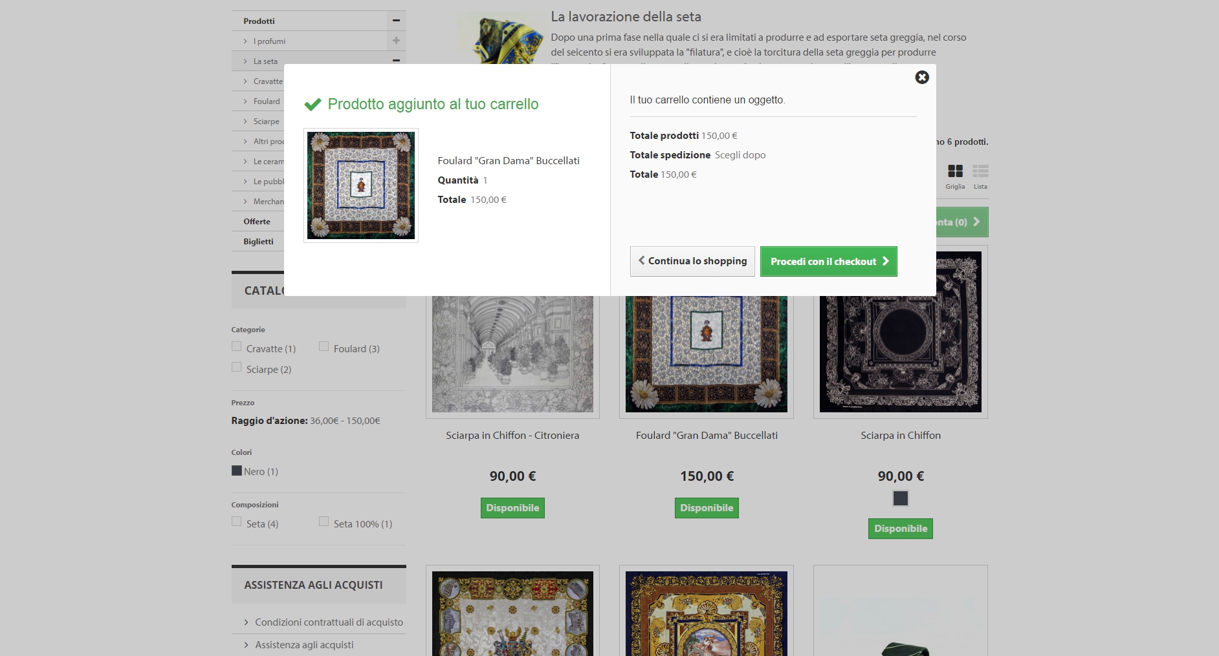Screen dimensions: 1219x656
Task: Collapse the Prodotti section via minus icon
Action: pos(395,21)
